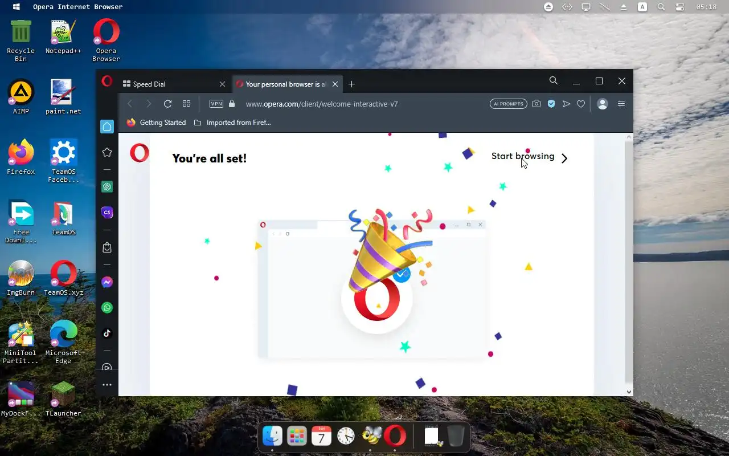This screenshot has width=729, height=456.
Task: Select MiniTool Partition desktop shortcut
Action: 21,342
